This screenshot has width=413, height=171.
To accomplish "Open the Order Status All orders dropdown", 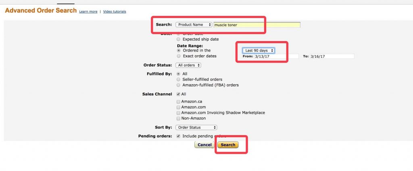I will 188,65.
